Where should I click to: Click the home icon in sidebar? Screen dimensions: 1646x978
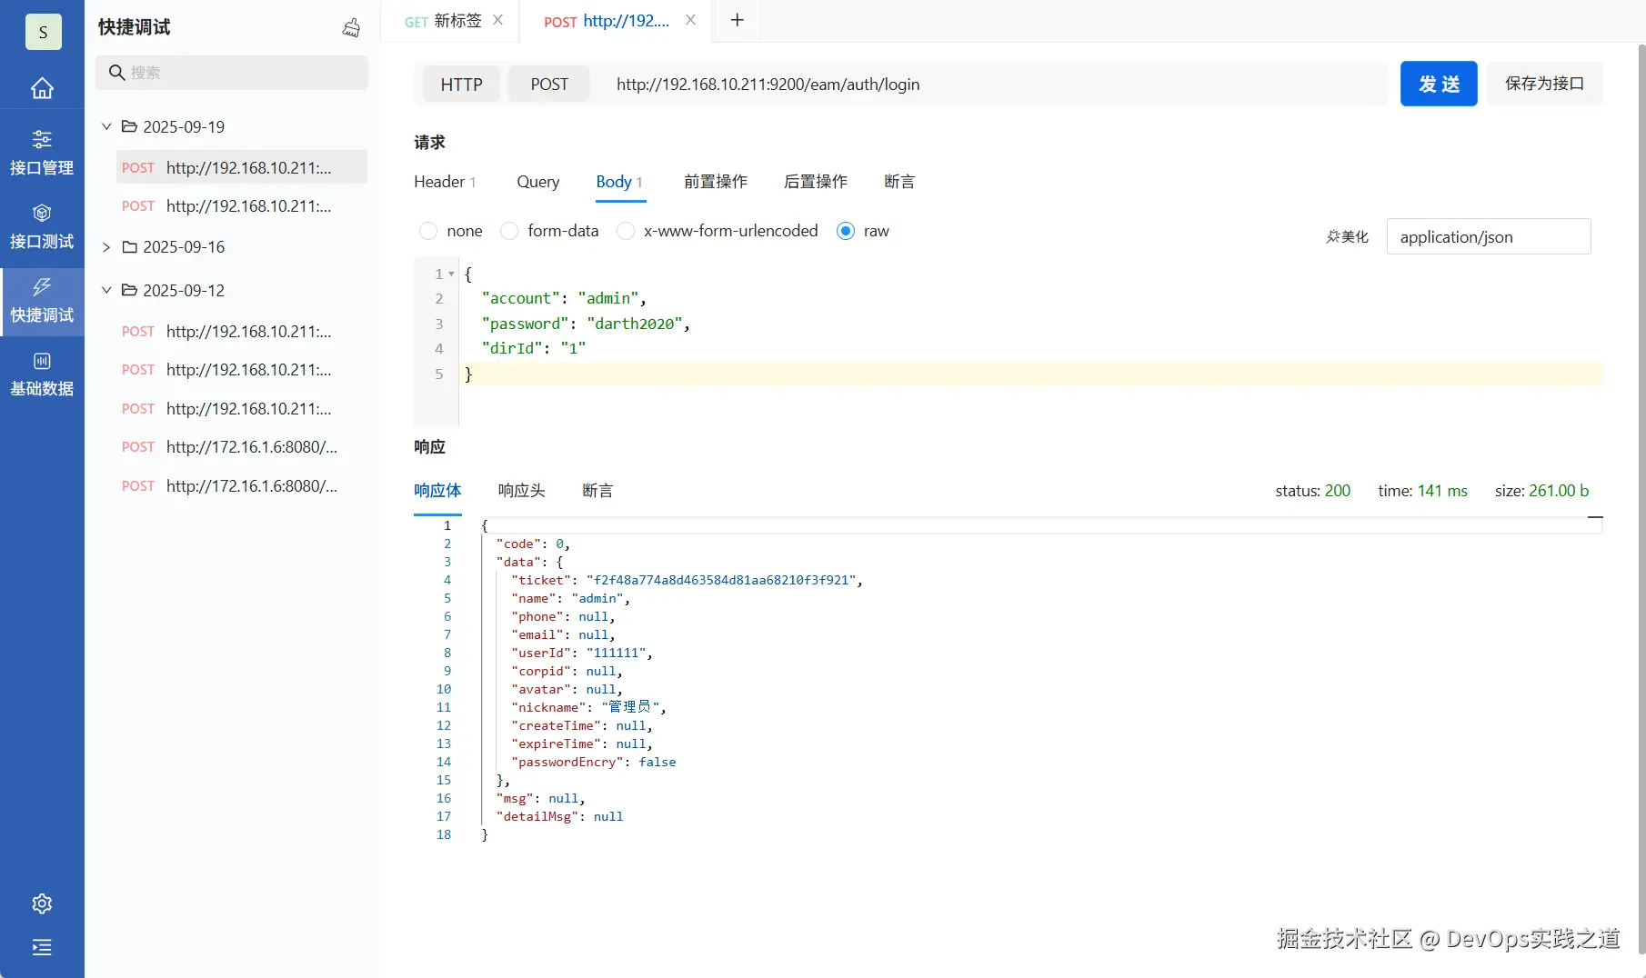(42, 88)
